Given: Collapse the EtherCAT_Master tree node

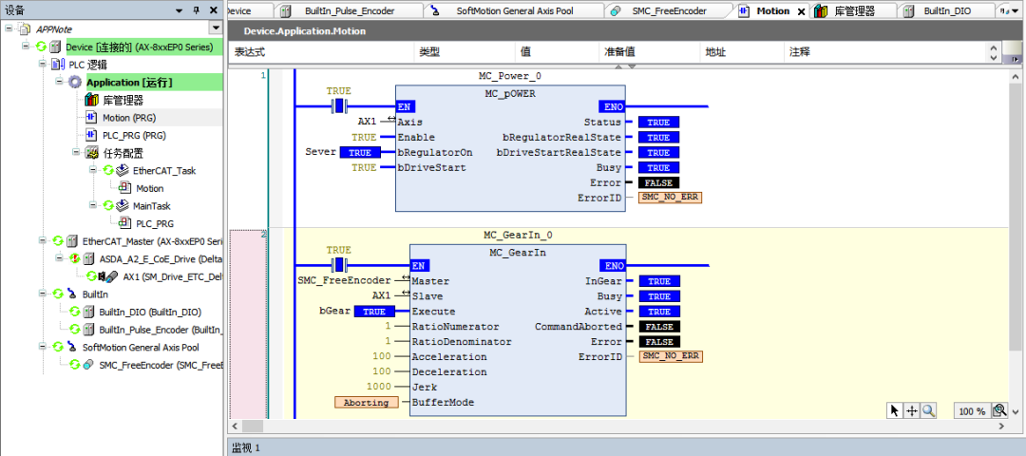Looking at the screenshot, I should [x=42, y=241].
